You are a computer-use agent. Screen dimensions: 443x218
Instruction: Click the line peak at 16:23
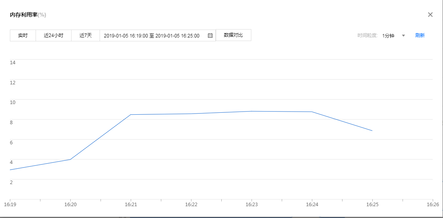[252, 111]
